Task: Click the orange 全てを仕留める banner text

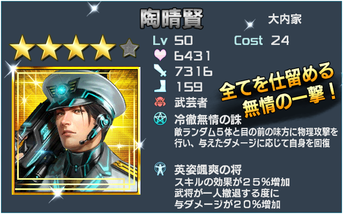Action: point(277,80)
